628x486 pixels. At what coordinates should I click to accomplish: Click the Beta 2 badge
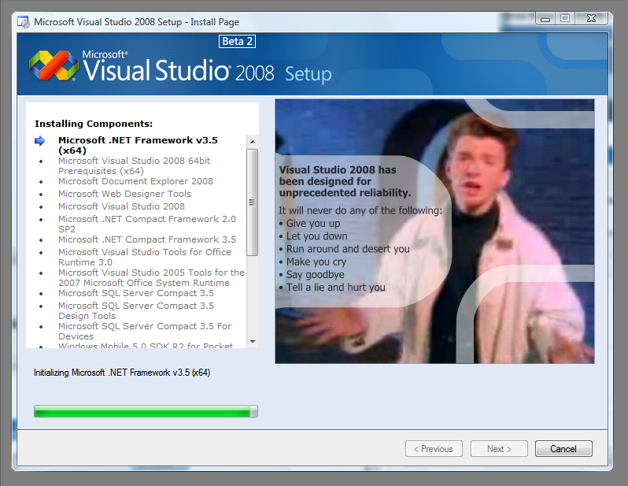pos(237,42)
